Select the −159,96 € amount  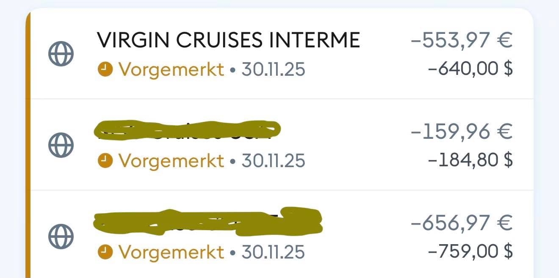461,132
